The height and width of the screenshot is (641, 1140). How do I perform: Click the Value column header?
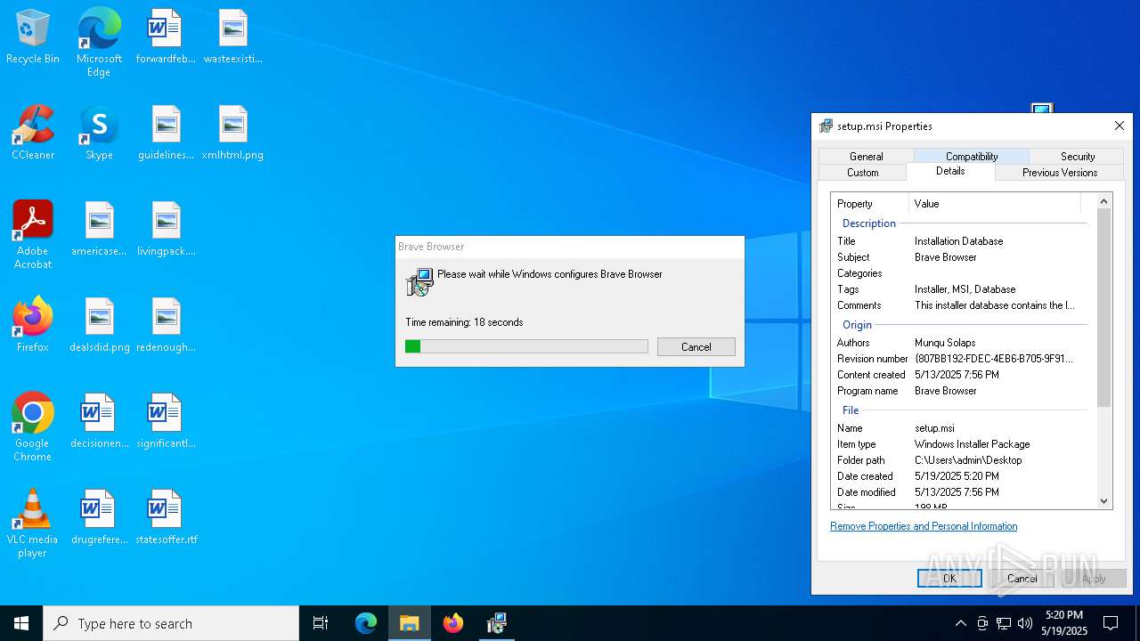(x=995, y=204)
